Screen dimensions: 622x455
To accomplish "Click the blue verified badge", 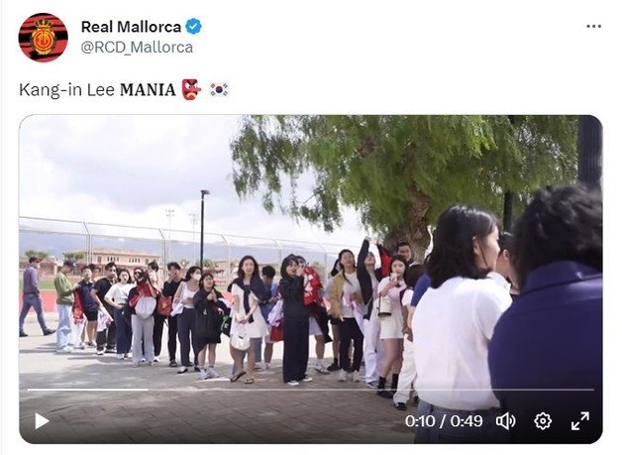I will (x=193, y=27).
